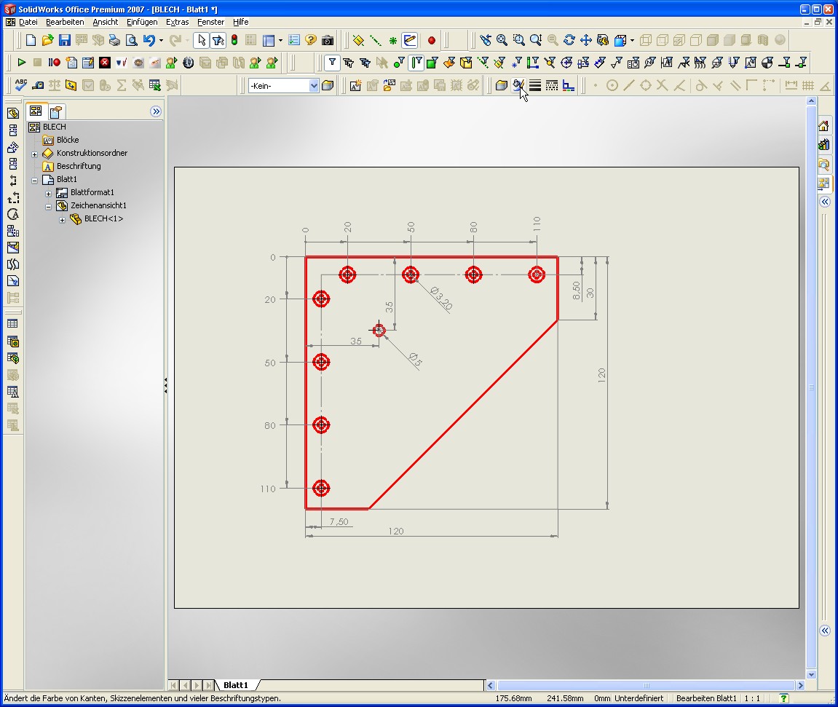Click the Rebuild traffic light icon
838x707 pixels.
(234, 40)
